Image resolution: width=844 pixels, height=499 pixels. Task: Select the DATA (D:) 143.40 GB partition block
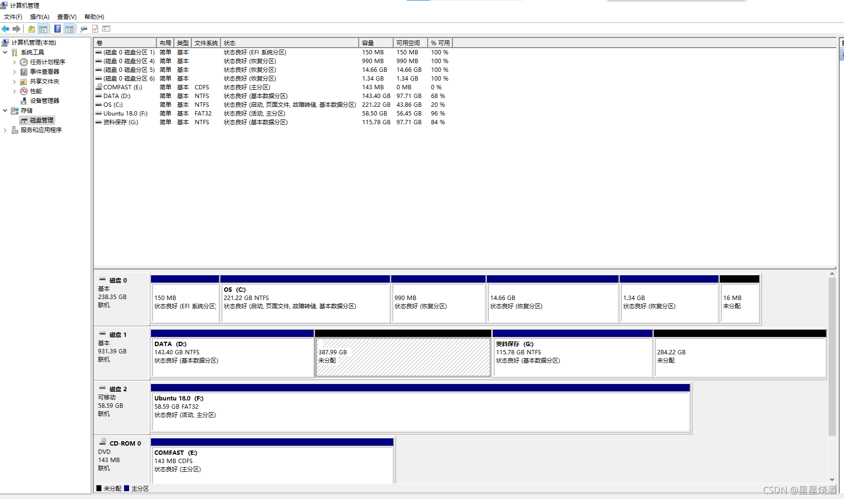tap(232, 353)
